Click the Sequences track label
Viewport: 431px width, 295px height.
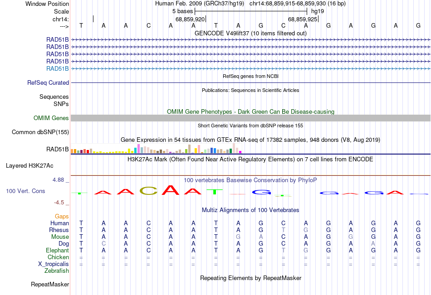[54, 97]
